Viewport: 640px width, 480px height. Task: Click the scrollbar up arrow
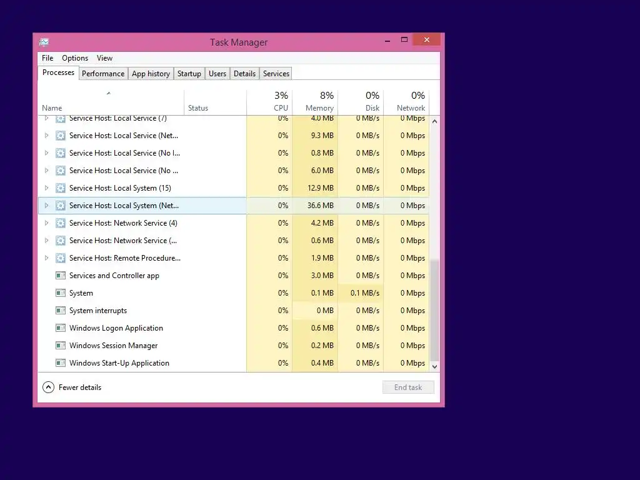point(435,121)
